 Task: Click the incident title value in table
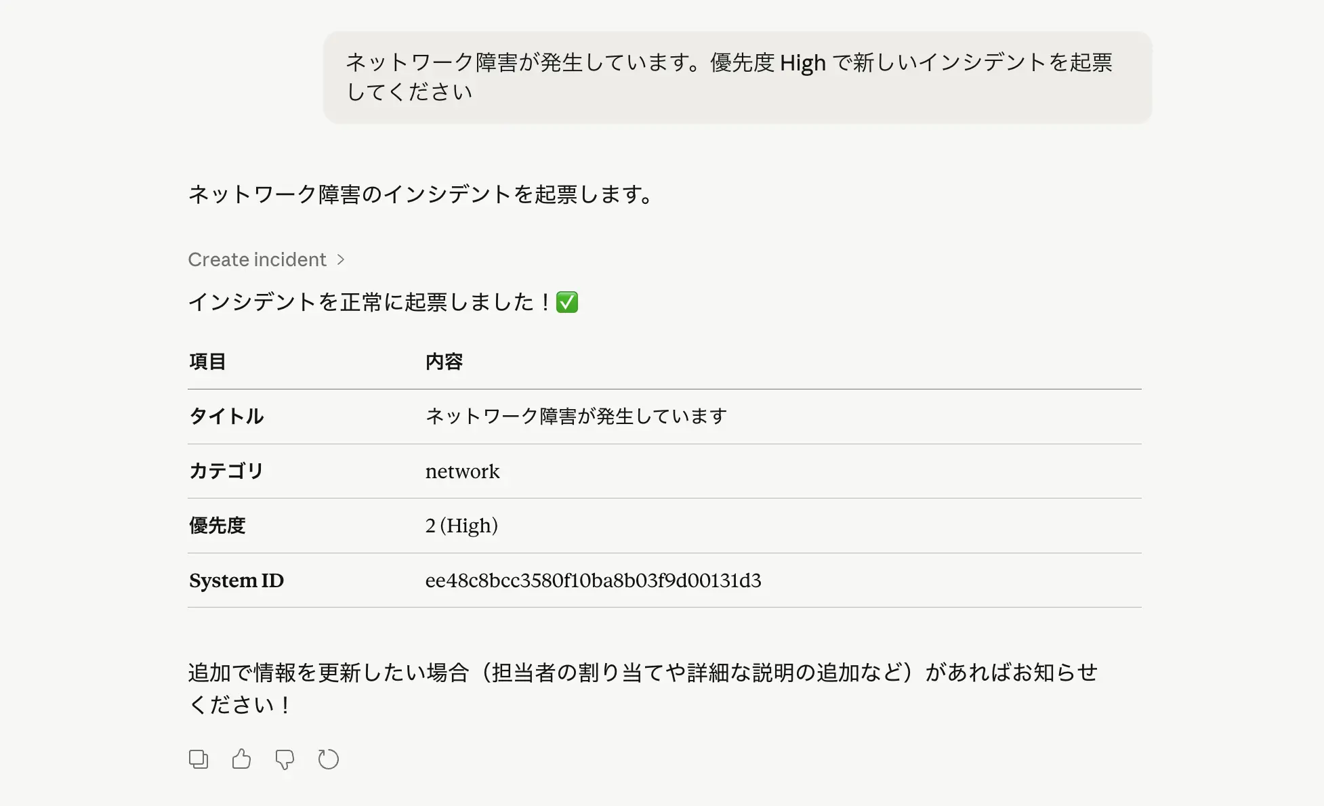click(x=576, y=416)
